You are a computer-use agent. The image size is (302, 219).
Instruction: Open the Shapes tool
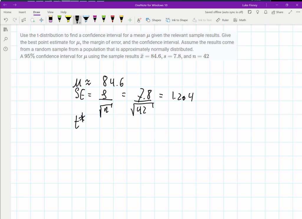pyautogui.click(x=153, y=20)
